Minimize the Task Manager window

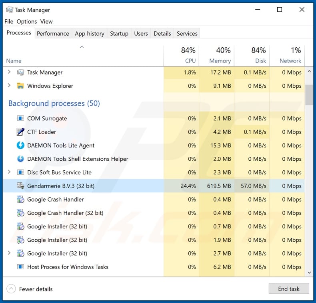pos(258,10)
